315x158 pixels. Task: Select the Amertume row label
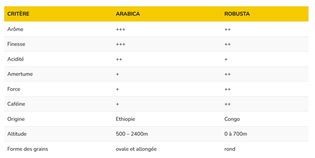[20, 74]
